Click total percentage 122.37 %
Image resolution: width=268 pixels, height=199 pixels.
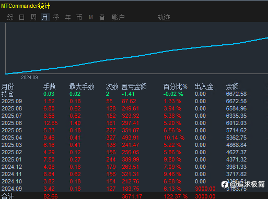pyautogui.click(x=176, y=196)
